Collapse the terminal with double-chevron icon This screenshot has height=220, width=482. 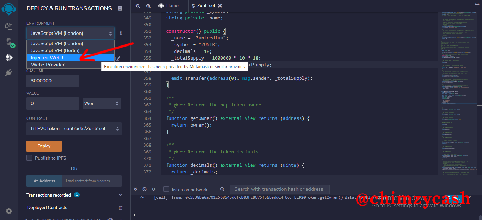pyautogui.click(x=135, y=189)
